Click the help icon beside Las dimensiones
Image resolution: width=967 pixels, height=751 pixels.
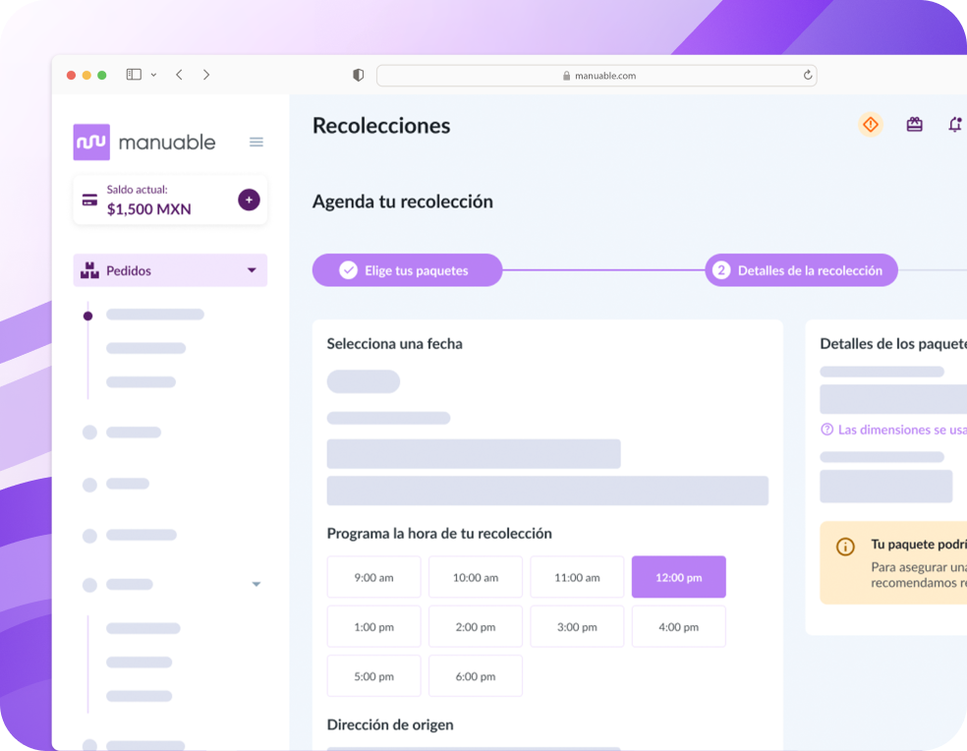pos(827,430)
